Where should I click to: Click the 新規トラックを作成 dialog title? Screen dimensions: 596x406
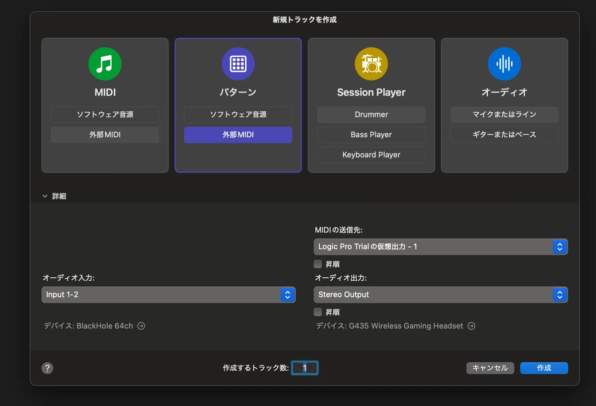pos(304,20)
